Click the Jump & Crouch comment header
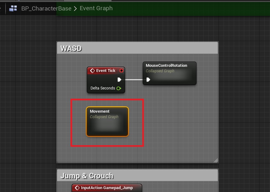 click(x=137, y=176)
